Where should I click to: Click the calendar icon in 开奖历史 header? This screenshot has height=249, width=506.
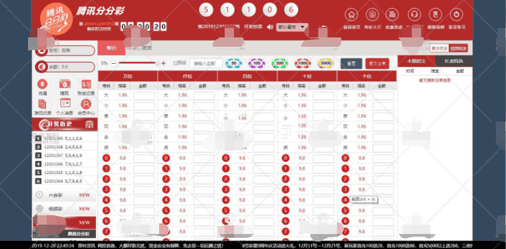pos(89,124)
